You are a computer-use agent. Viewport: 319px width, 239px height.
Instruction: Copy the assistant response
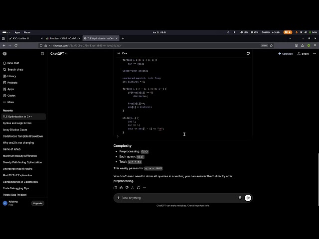click(115, 188)
